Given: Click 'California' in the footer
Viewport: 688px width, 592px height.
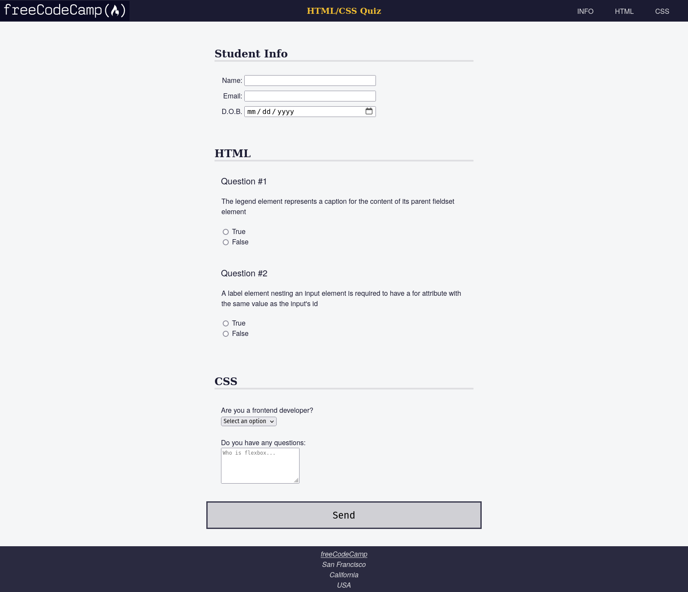Looking at the screenshot, I should pyautogui.click(x=344, y=575).
